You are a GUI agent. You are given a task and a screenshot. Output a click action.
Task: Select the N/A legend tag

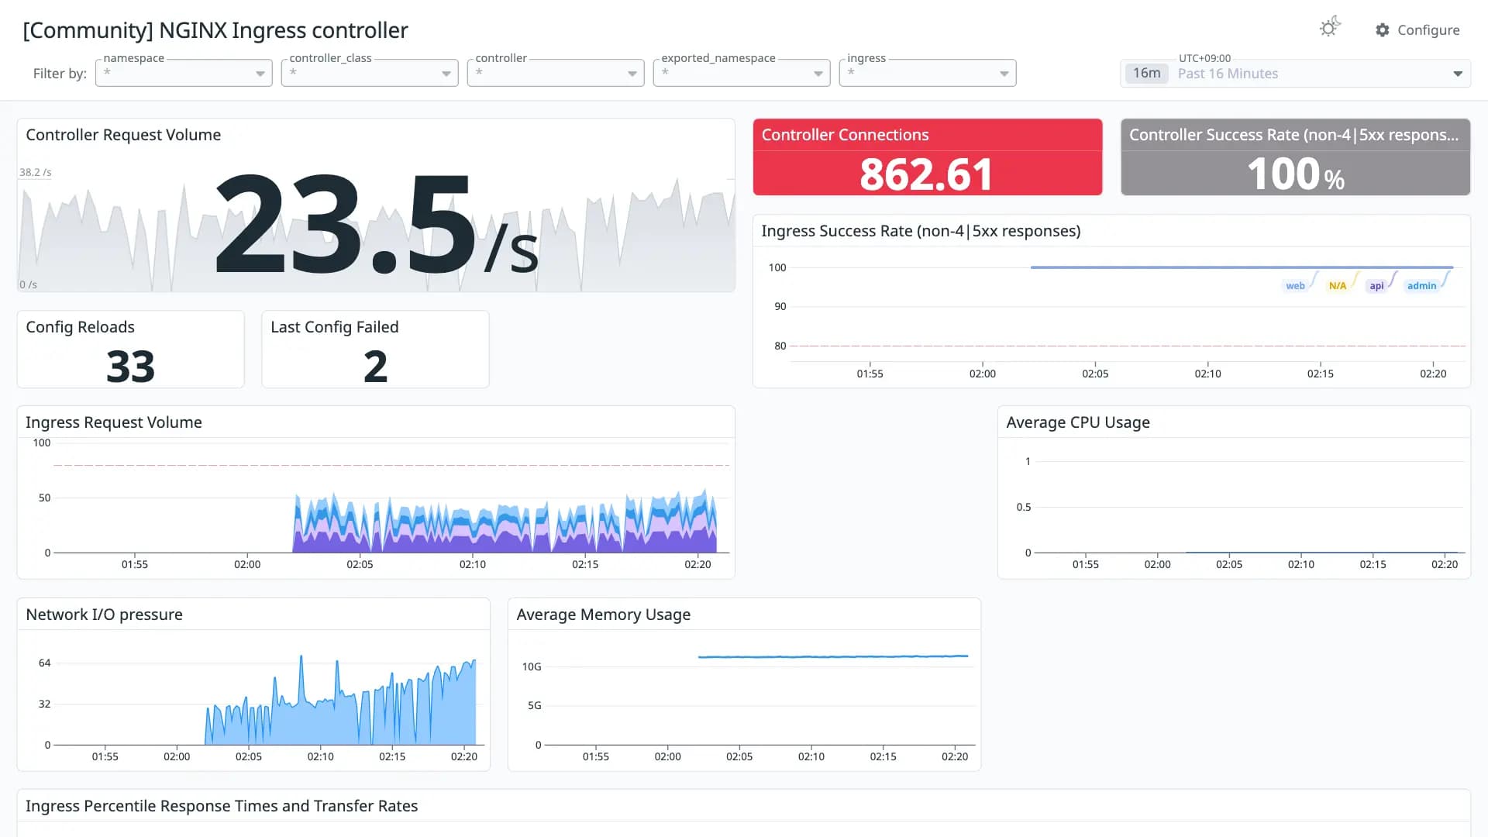point(1338,286)
